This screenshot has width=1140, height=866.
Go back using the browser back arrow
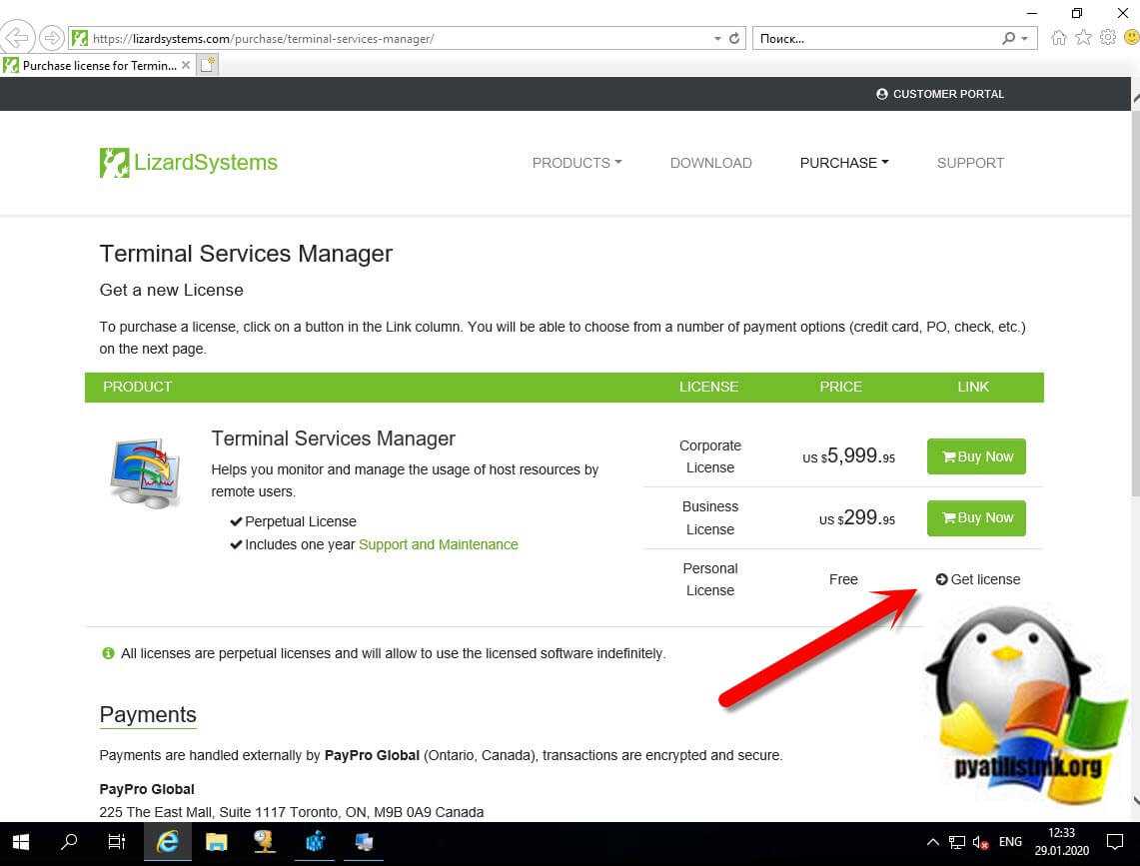click(17, 38)
